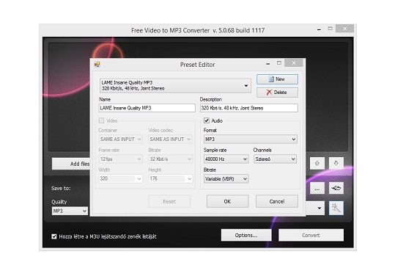Viewport: 403px width, 268px height.
Task: Click the Reset button in Preset Editor
Action: [169, 201]
